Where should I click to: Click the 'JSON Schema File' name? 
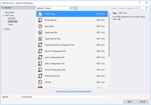pyautogui.click(x=52, y=76)
